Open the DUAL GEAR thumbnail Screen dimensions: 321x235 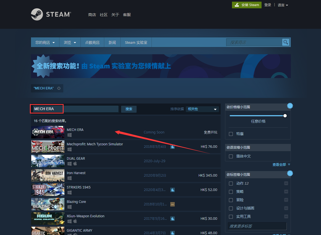[48, 161]
